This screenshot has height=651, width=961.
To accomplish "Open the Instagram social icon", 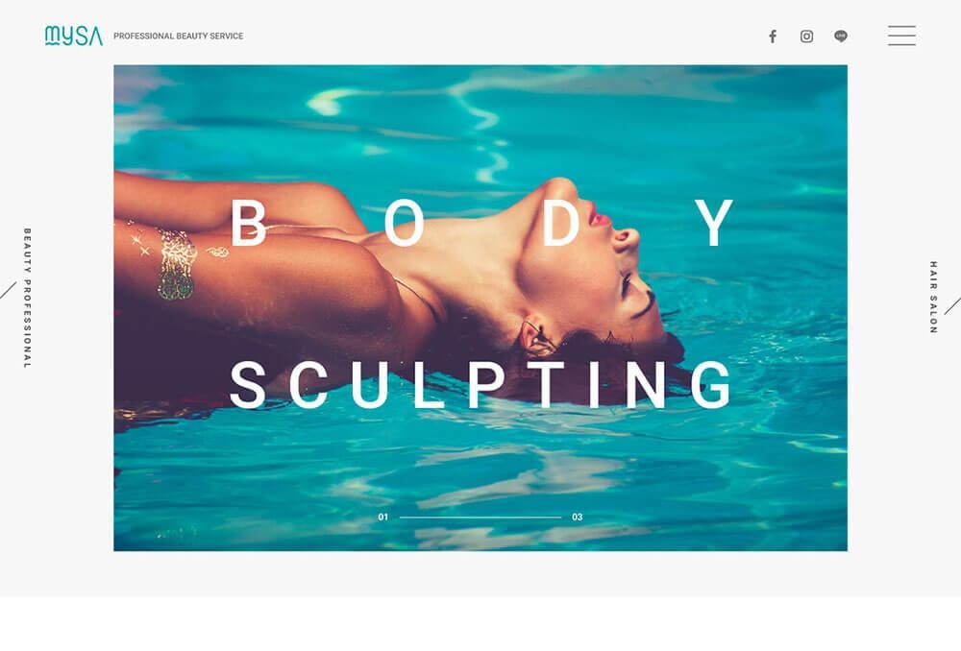I will click(806, 36).
